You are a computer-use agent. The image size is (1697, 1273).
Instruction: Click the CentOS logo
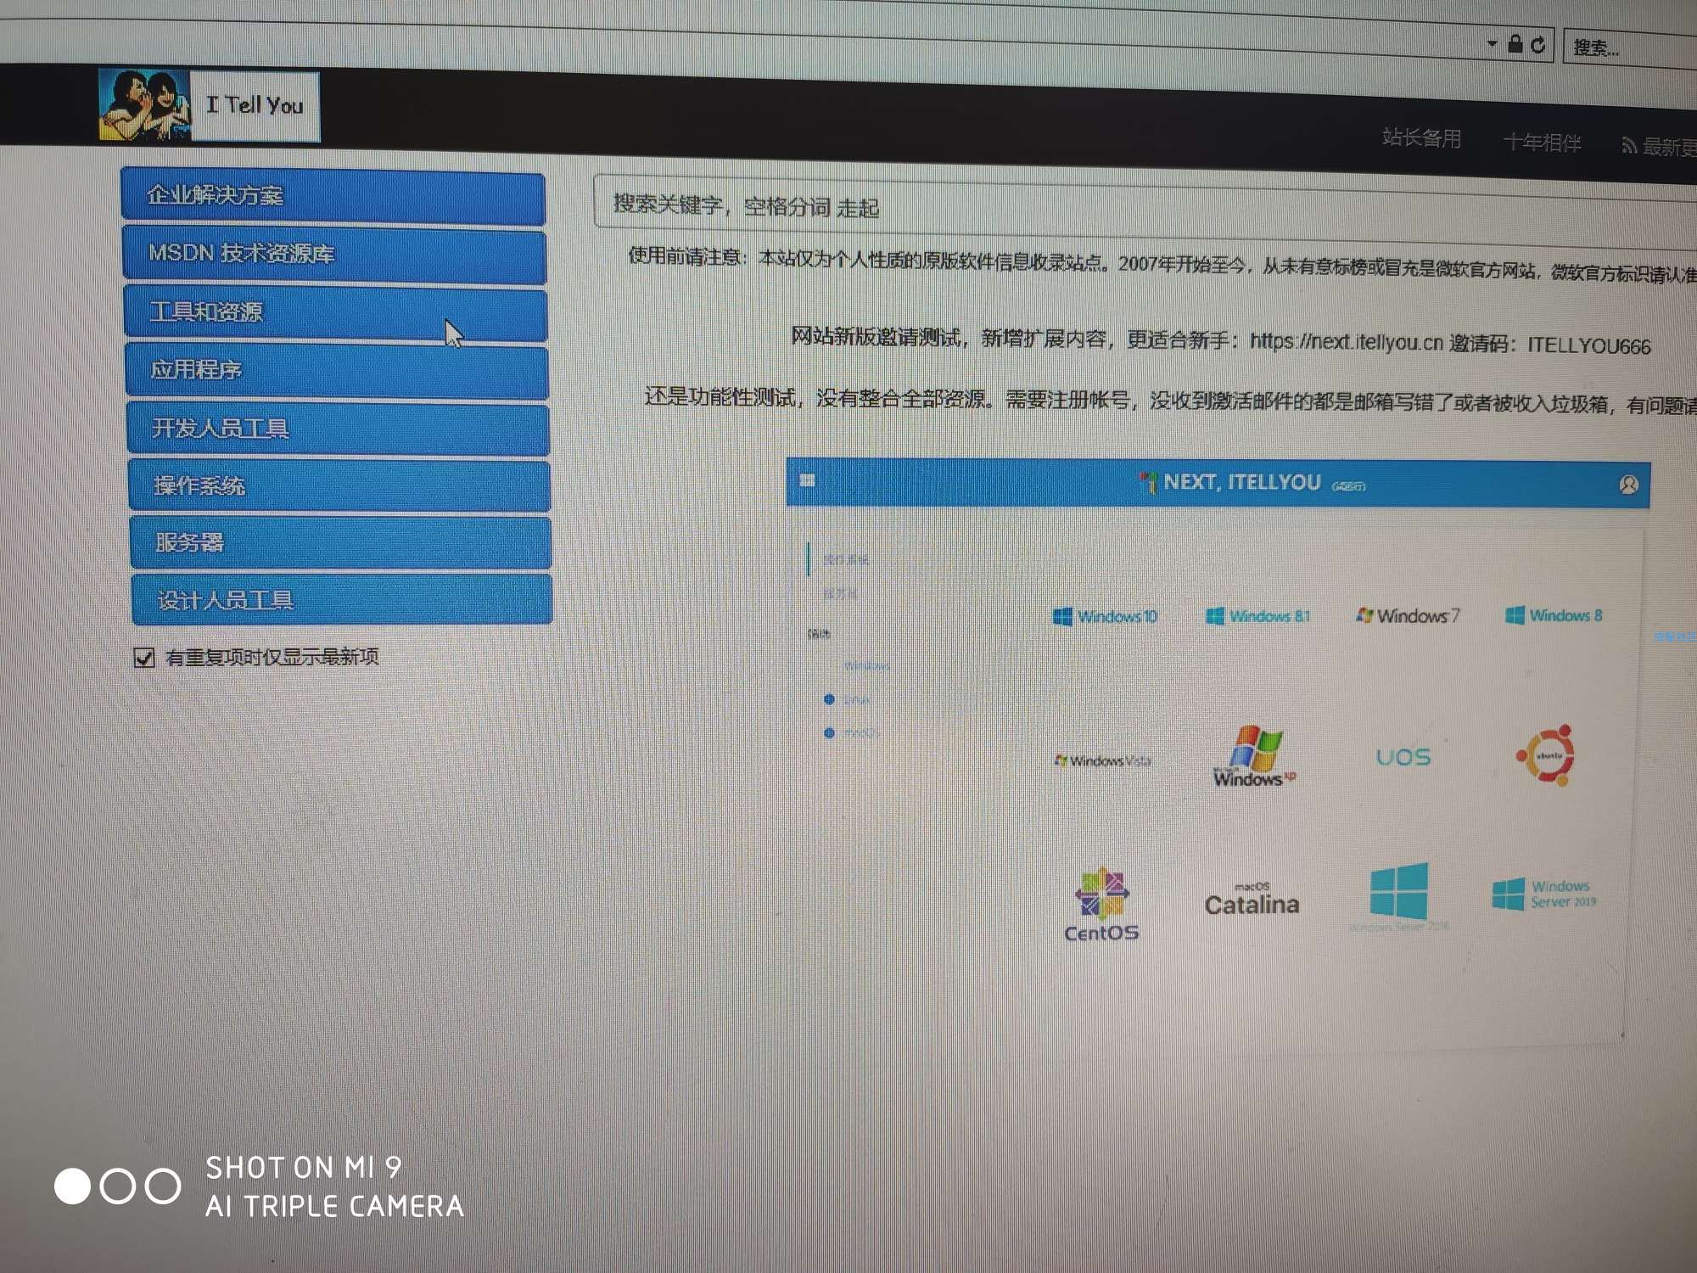tap(1101, 905)
